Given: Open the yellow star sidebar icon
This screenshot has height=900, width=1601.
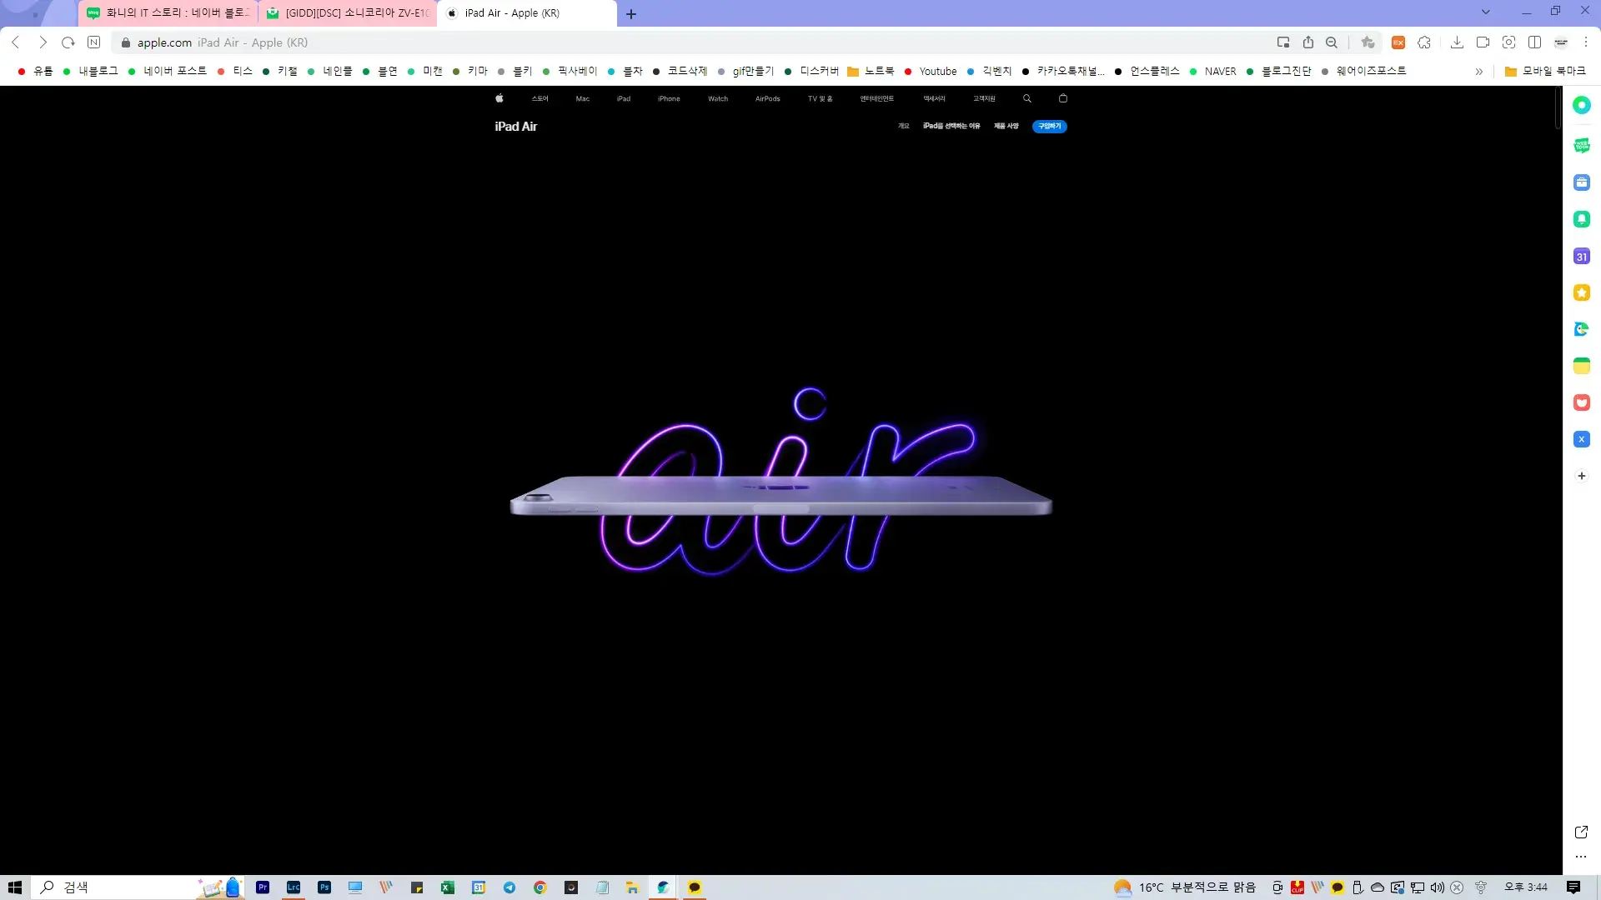Looking at the screenshot, I should (x=1581, y=292).
